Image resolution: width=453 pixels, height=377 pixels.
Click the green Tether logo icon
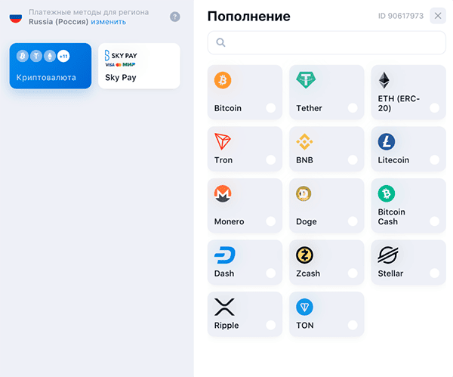(x=306, y=80)
